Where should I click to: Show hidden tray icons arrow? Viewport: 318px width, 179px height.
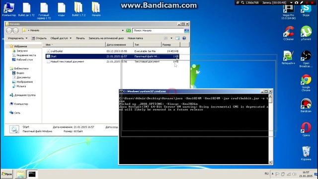(273, 174)
